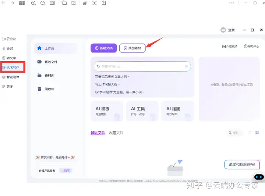Screen dimensions: 265x196
Task: Click the 登录 login link
Action: coord(231,30)
